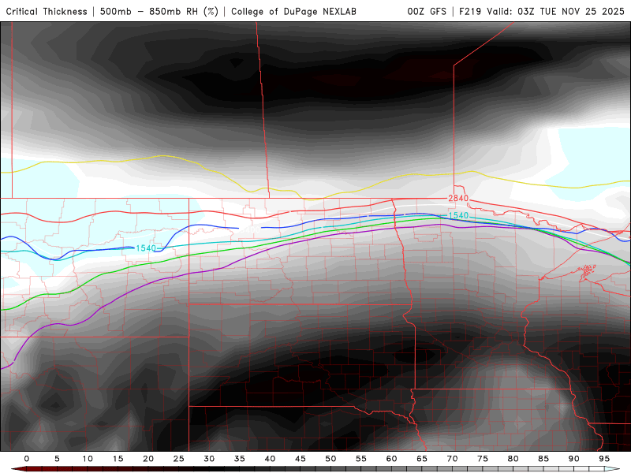Click the "55" RH legend number

point(361,459)
